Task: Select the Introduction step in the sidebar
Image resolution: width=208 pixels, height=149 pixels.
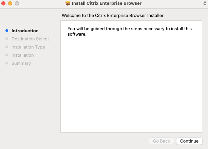Action: (25, 31)
